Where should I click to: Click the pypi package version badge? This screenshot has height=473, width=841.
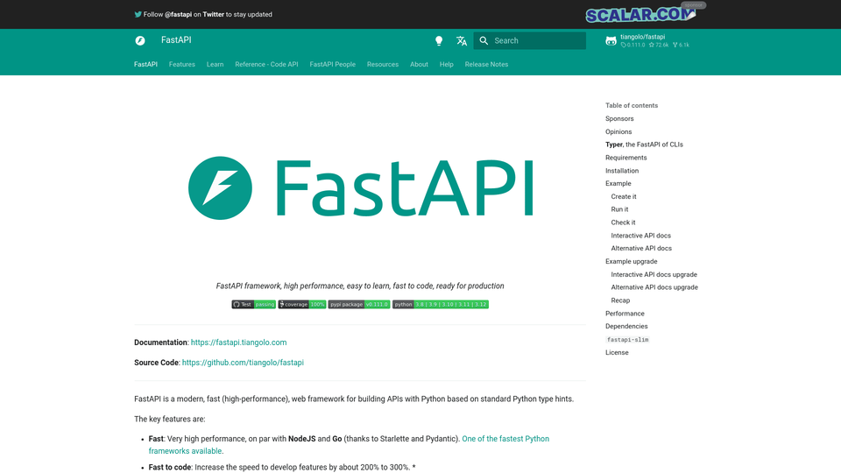[x=359, y=304]
